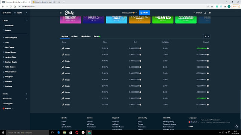Viewport: 241px width, 135px height.
Task: Click the Virtual Games icon
Action: click(3, 72)
